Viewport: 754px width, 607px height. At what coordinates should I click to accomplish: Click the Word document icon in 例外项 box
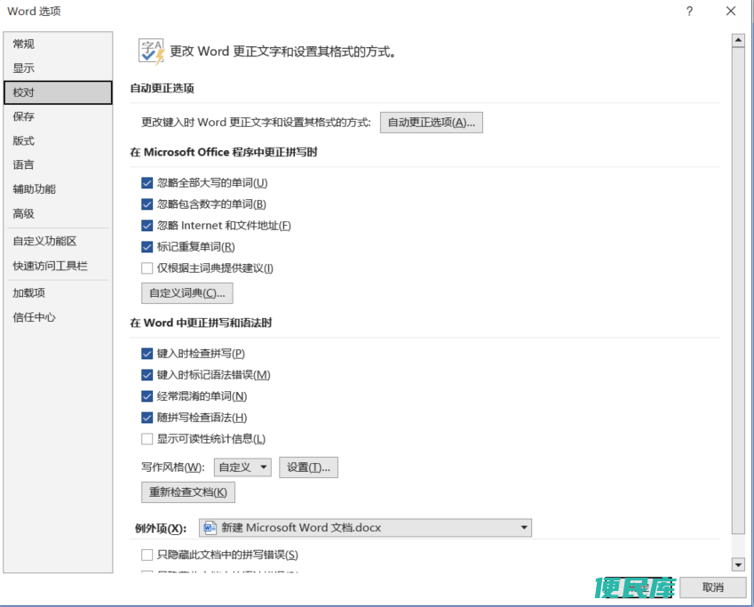point(210,528)
